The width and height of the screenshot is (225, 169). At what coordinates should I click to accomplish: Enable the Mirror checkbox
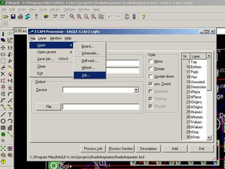coord(151,61)
